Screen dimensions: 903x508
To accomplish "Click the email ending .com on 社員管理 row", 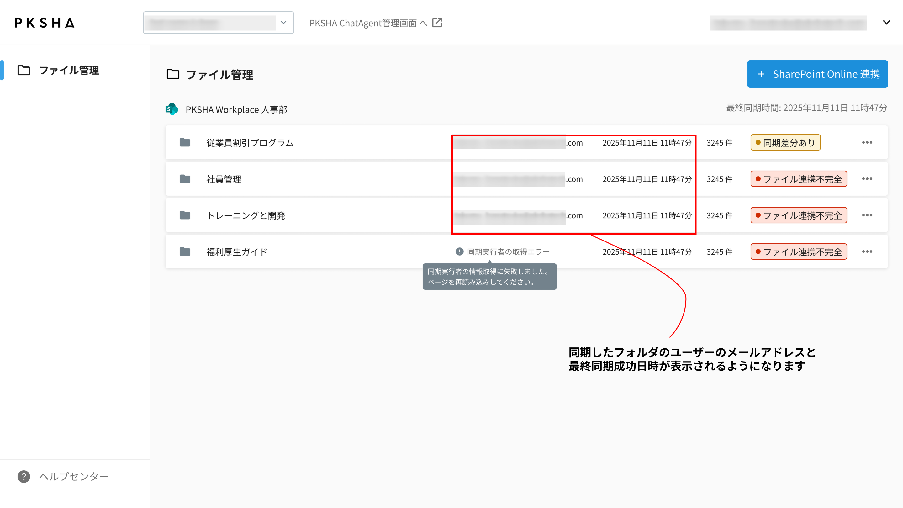I will pos(518,179).
